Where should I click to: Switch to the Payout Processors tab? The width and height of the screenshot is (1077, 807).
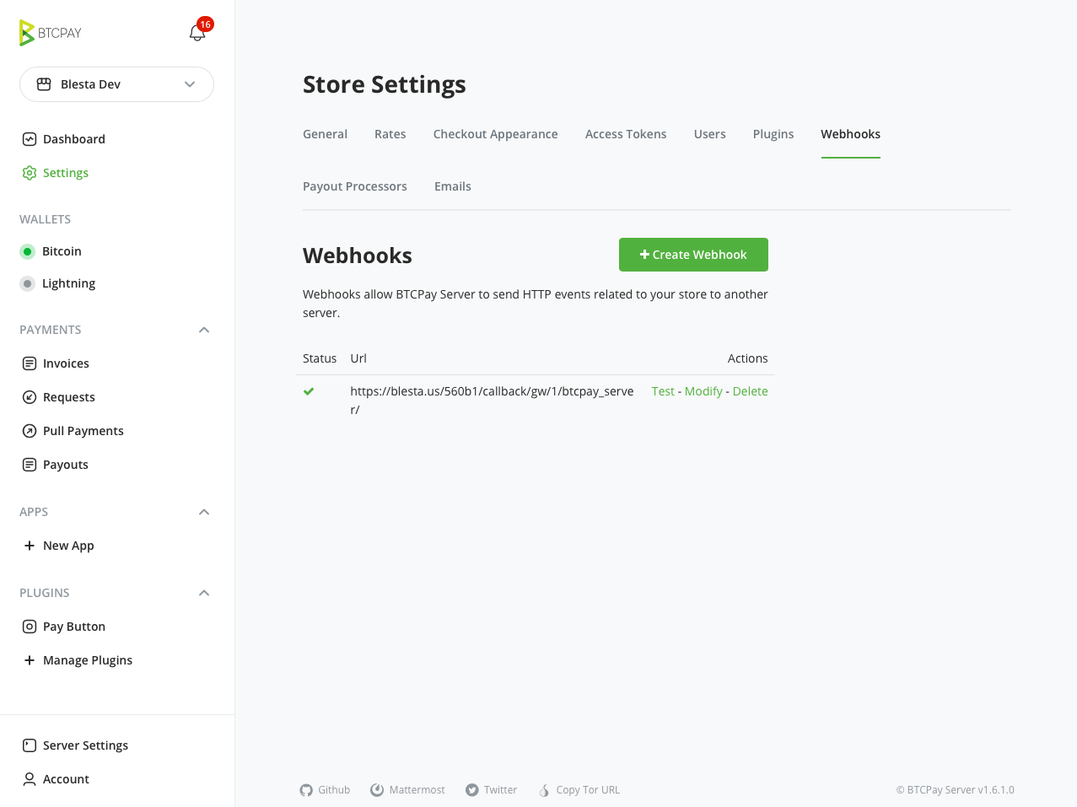pyautogui.click(x=354, y=186)
